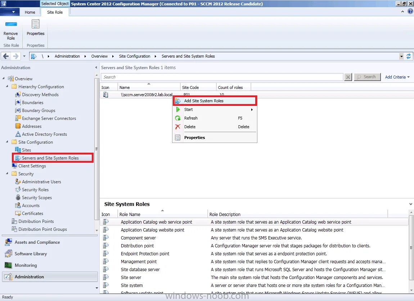Open the Properties ribbon icon
The width and height of the screenshot is (414, 301).
point(35,24)
